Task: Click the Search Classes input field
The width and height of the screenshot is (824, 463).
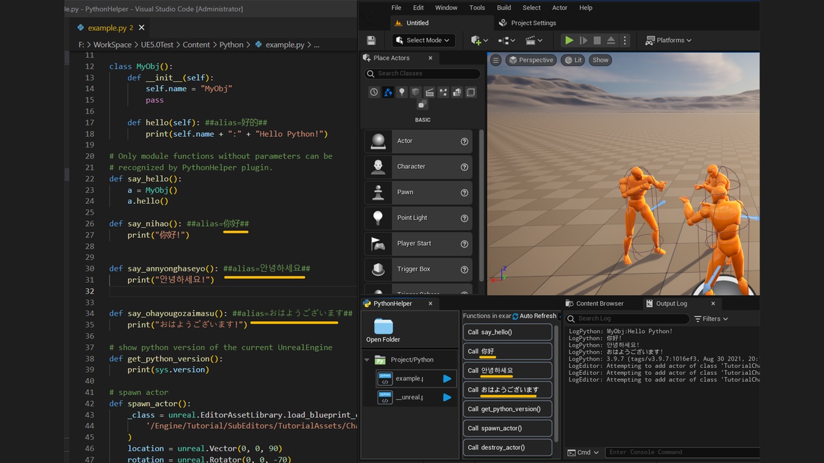Action: click(422, 74)
